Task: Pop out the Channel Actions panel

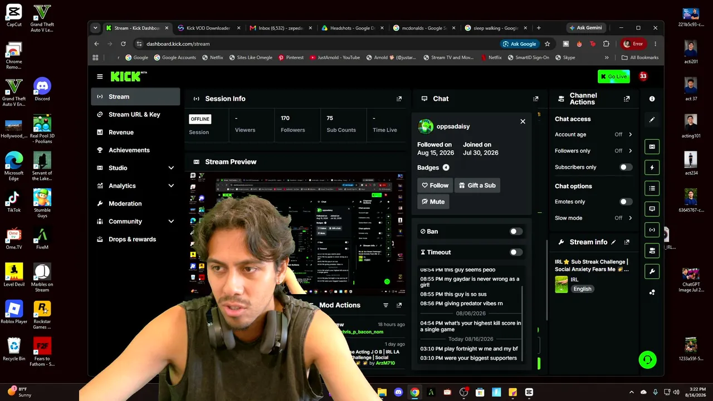Action: (627, 99)
